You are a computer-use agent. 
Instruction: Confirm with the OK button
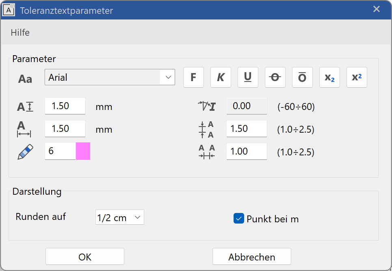click(x=85, y=257)
